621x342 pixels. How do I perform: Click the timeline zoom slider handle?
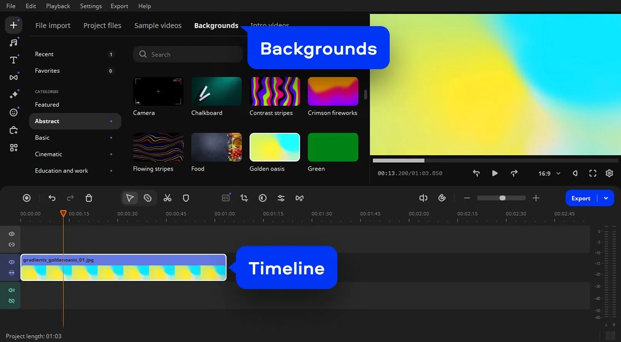click(x=502, y=198)
